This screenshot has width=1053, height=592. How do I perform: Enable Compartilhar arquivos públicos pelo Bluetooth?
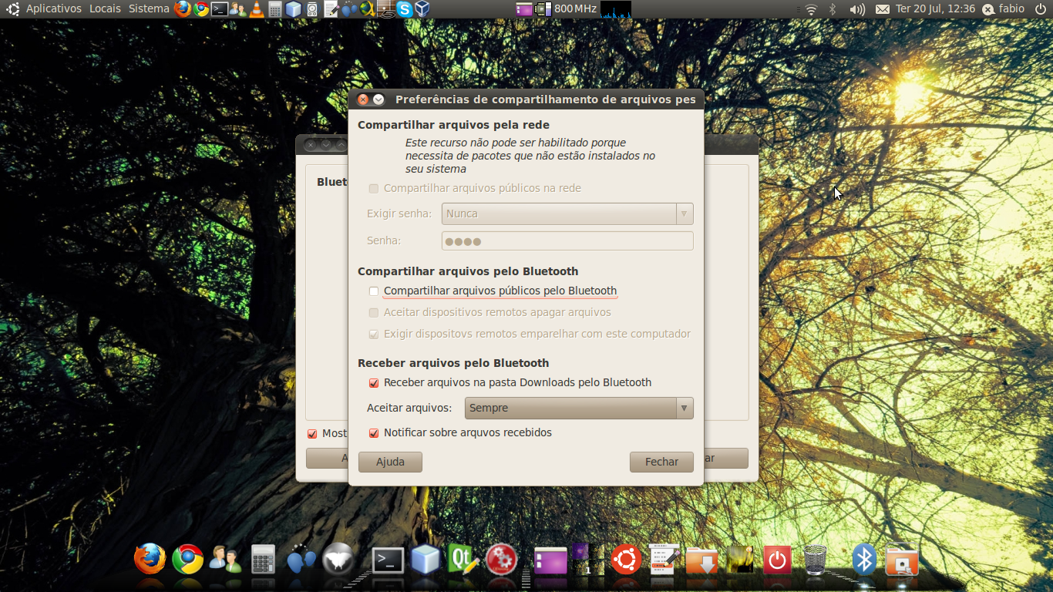point(374,291)
